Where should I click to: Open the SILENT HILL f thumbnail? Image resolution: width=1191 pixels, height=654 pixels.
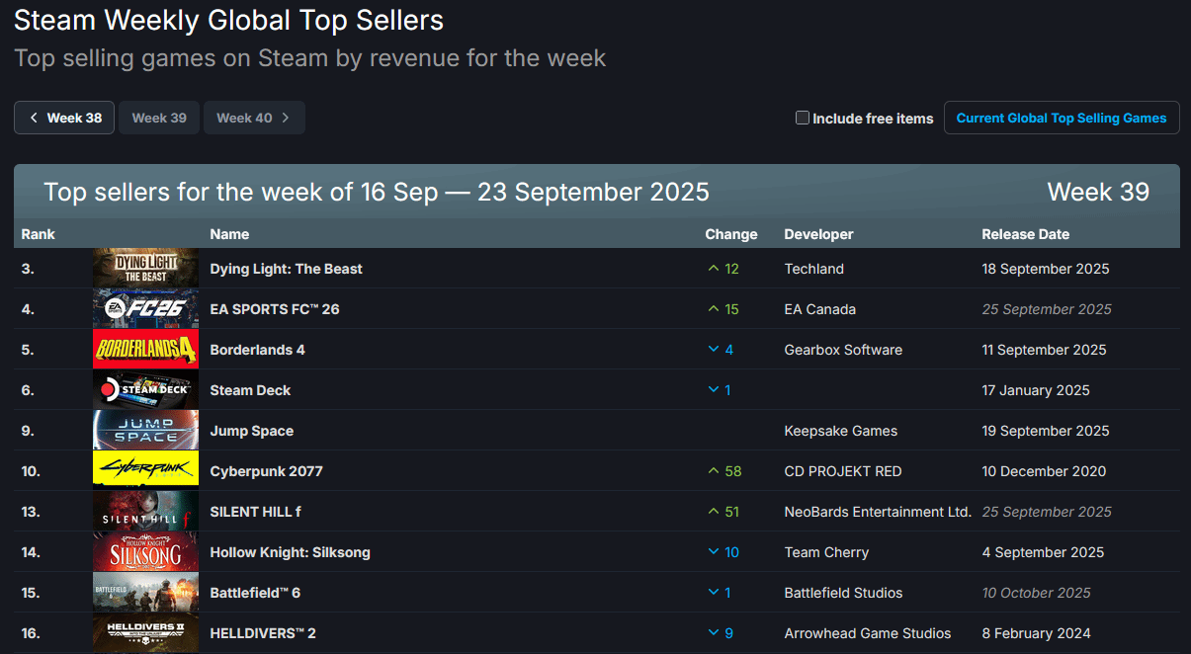145,512
